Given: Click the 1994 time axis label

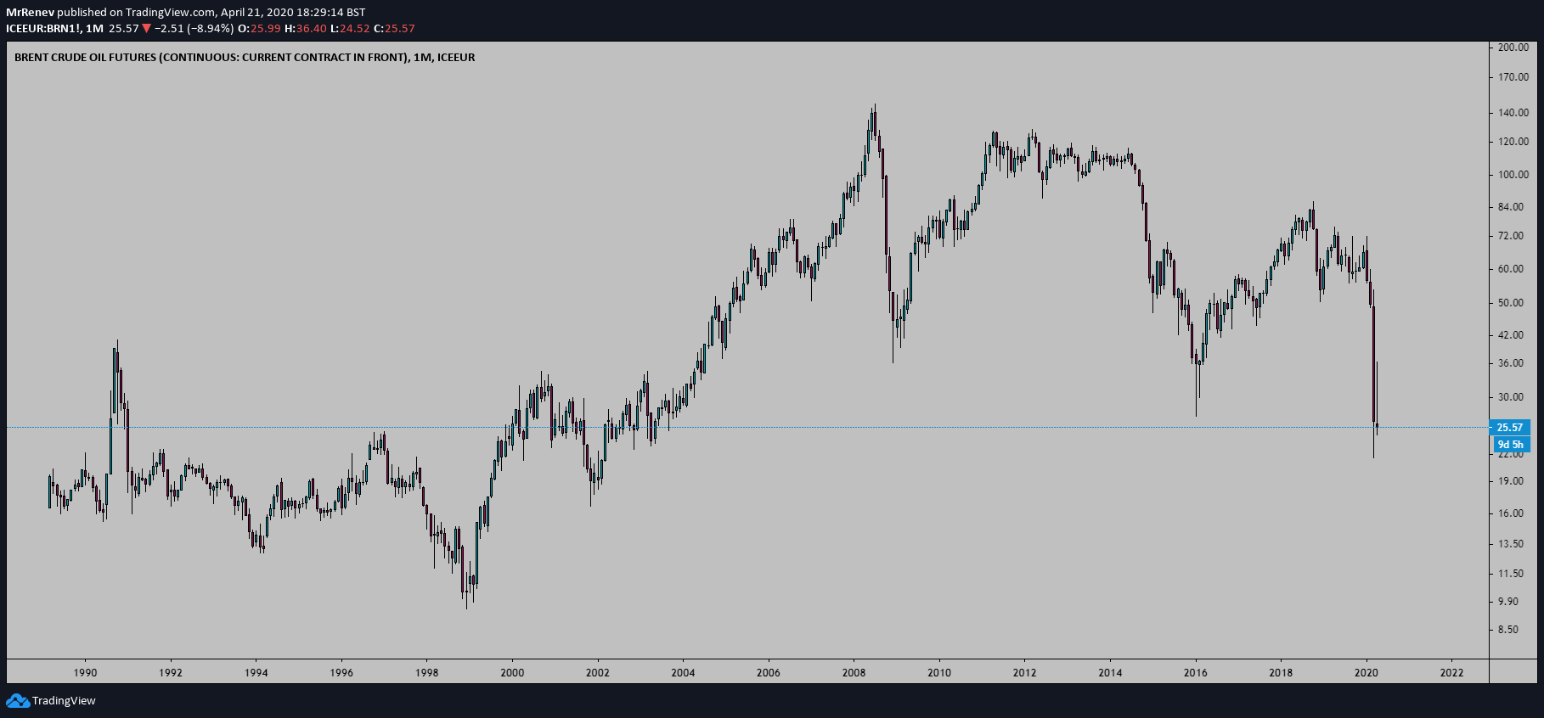Looking at the screenshot, I should coord(256,673).
